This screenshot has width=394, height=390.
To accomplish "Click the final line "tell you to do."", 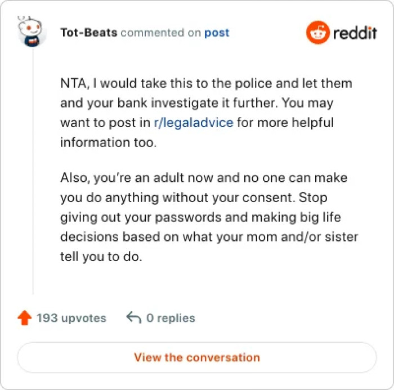I will tap(102, 257).
